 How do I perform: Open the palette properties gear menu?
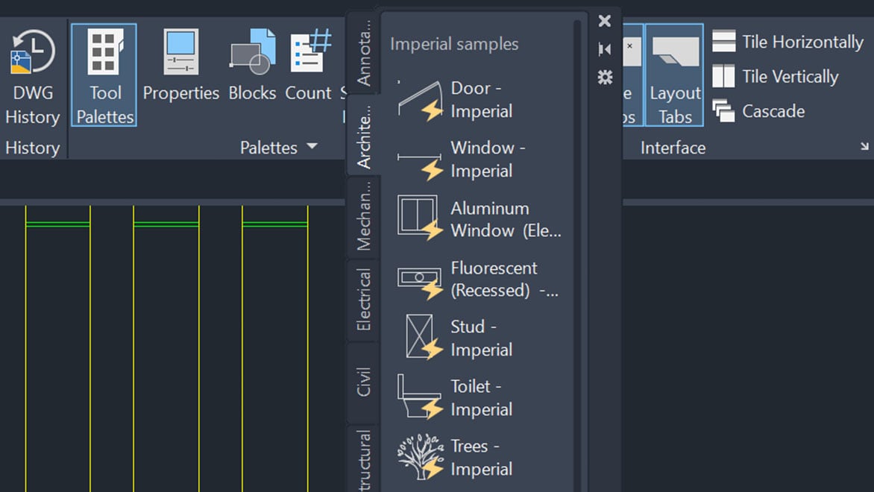pyautogui.click(x=604, y=78)
